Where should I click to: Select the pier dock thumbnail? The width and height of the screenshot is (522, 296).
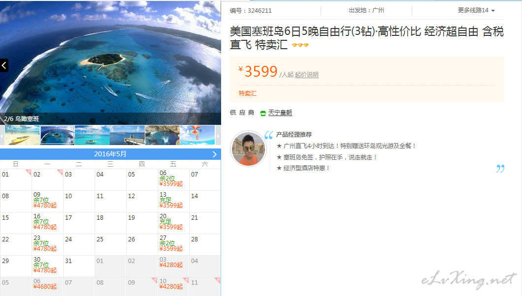(x=127, y=135)
